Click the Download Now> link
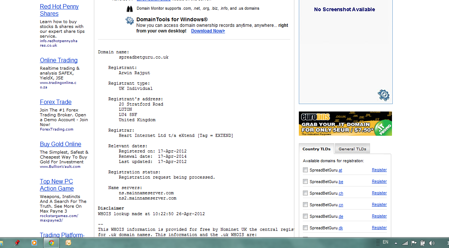449x248 pixels. pos(208,31)
